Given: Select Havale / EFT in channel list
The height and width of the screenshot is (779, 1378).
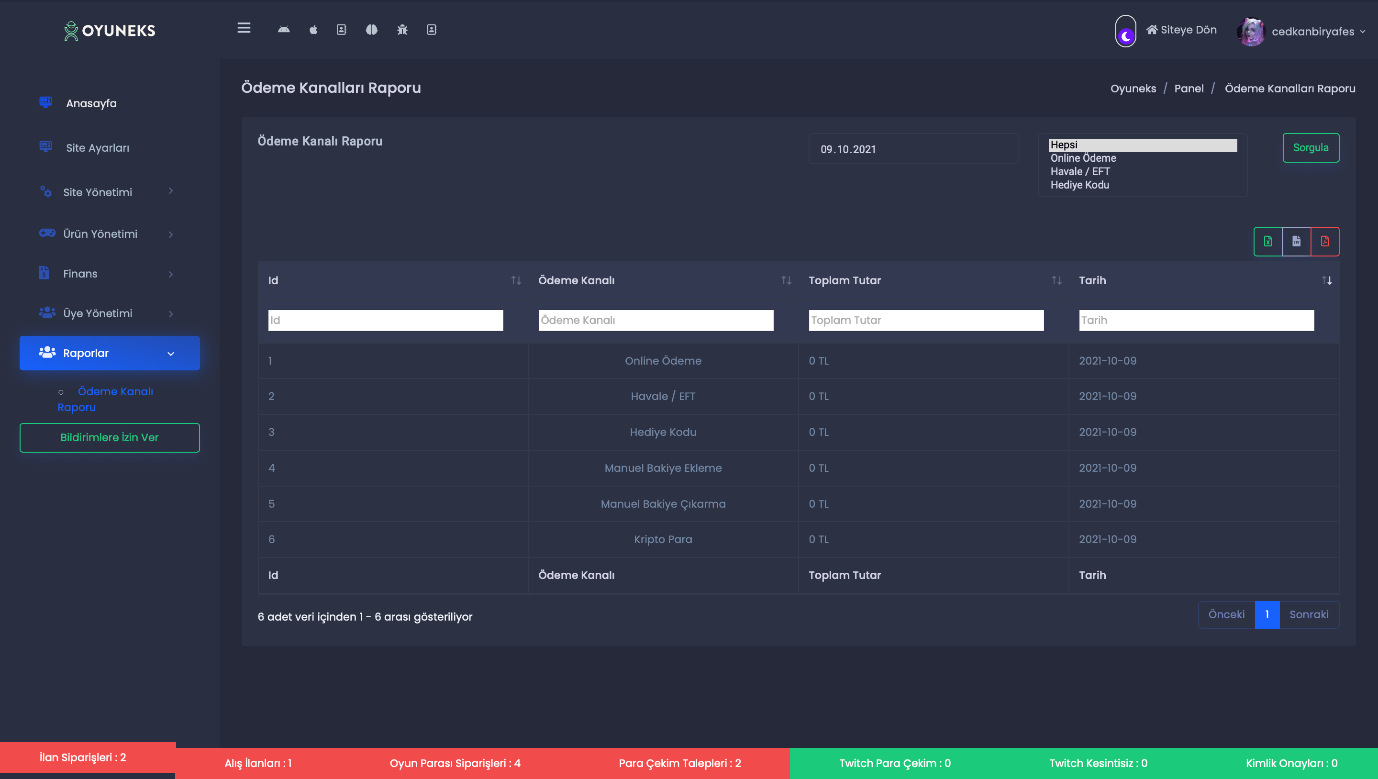Looking at the screenshot, I should (1143, 172).
